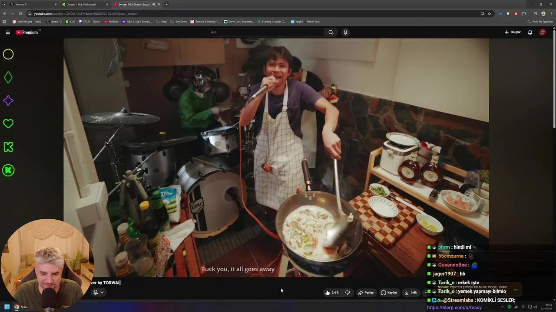Viewport: 556px width, 312px height.
Task: Mute audio on System Of A Down tab
Action: 153,4
